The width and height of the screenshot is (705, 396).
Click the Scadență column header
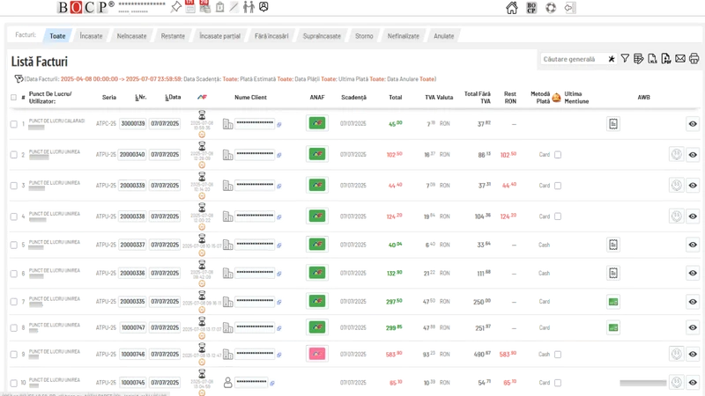[x=354, y=98]
